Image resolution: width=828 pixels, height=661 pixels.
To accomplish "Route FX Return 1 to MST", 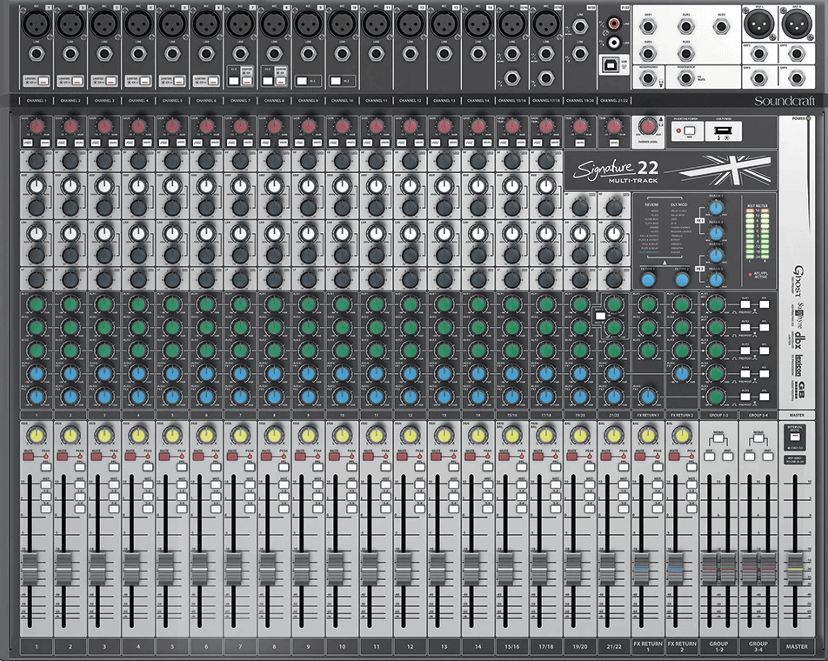I will pos(658,484).
